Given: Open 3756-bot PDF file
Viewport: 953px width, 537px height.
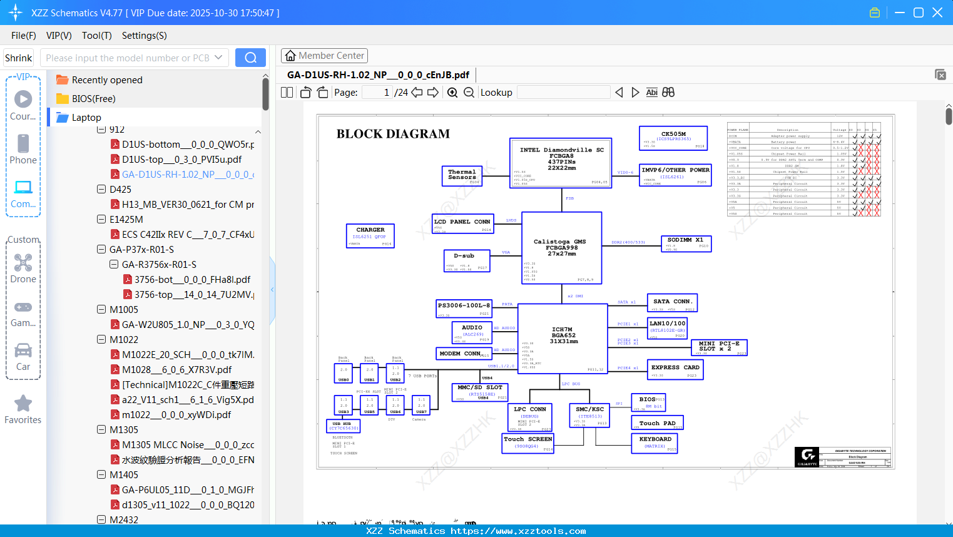Looking at the screenshot, I should coord(186,279).
